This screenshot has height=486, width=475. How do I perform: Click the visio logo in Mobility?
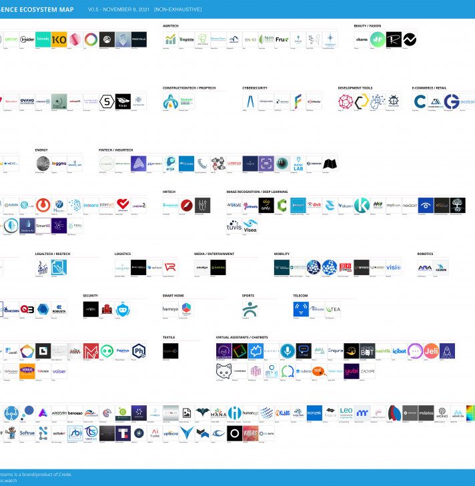[x=394, y=267]
